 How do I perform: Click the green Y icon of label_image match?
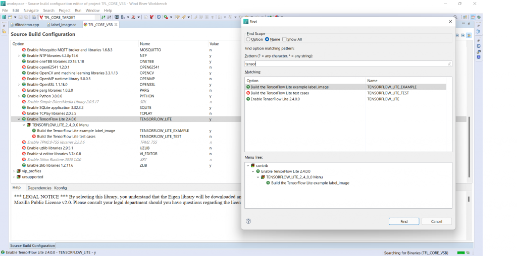[248, 87]
